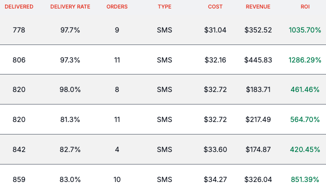The height and width of the screenshot is (193, 326).
Task: Select the TYPE column header
Action: point(164,6)
